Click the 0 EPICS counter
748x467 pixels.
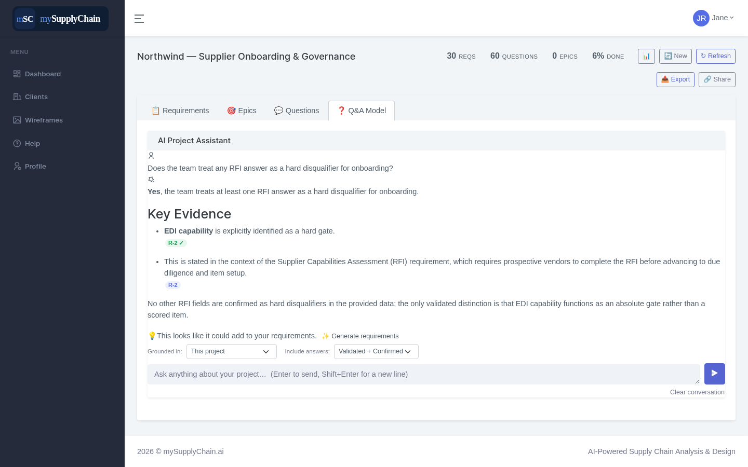[x=565, y=56]
